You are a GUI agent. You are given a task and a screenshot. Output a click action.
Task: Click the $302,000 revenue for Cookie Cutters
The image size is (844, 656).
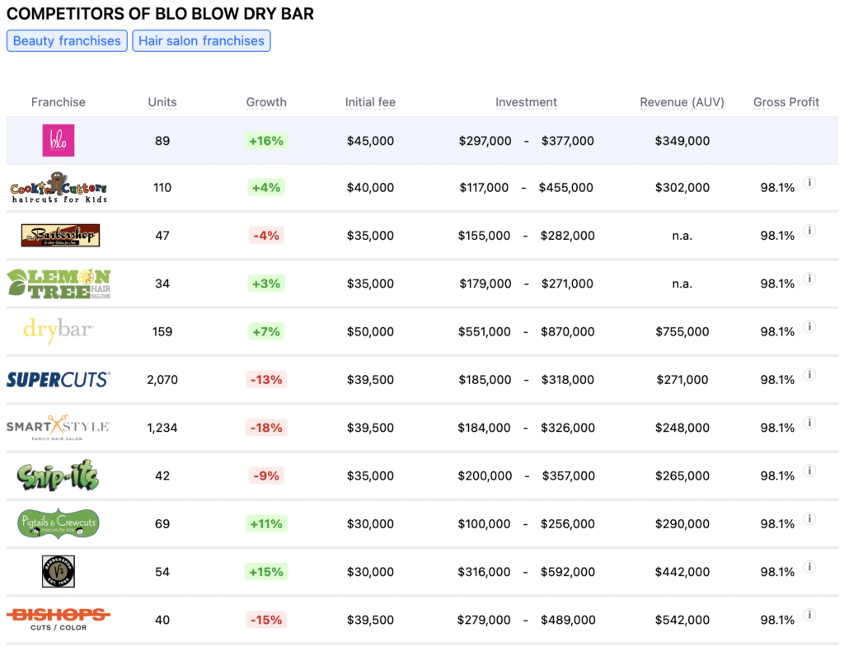pyautogui.click(x=682, y=188)
